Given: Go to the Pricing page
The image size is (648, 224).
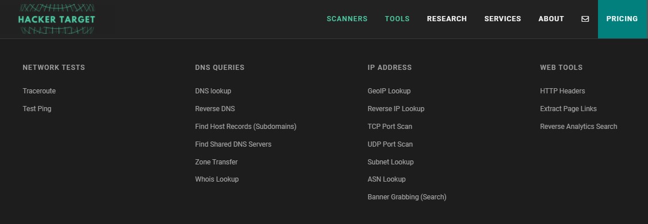Looking at the screenshot, I should [x=622, y=19].
